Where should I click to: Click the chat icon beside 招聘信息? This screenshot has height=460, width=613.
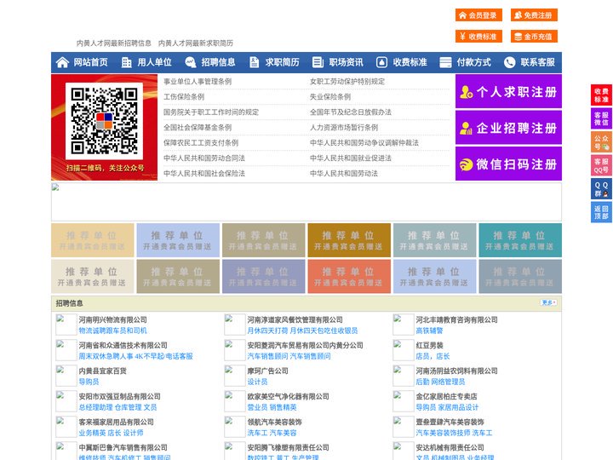point(191,62)
